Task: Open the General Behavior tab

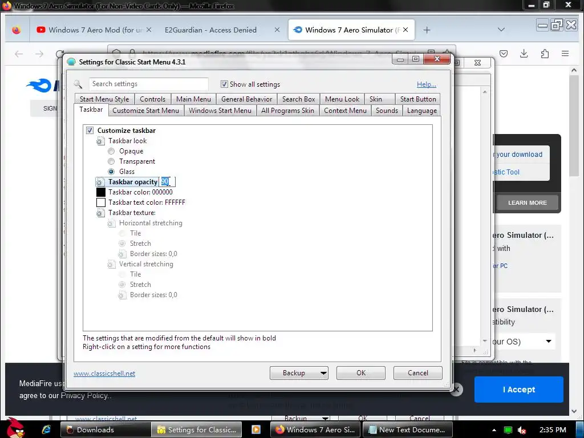Action: pos(246,99)
